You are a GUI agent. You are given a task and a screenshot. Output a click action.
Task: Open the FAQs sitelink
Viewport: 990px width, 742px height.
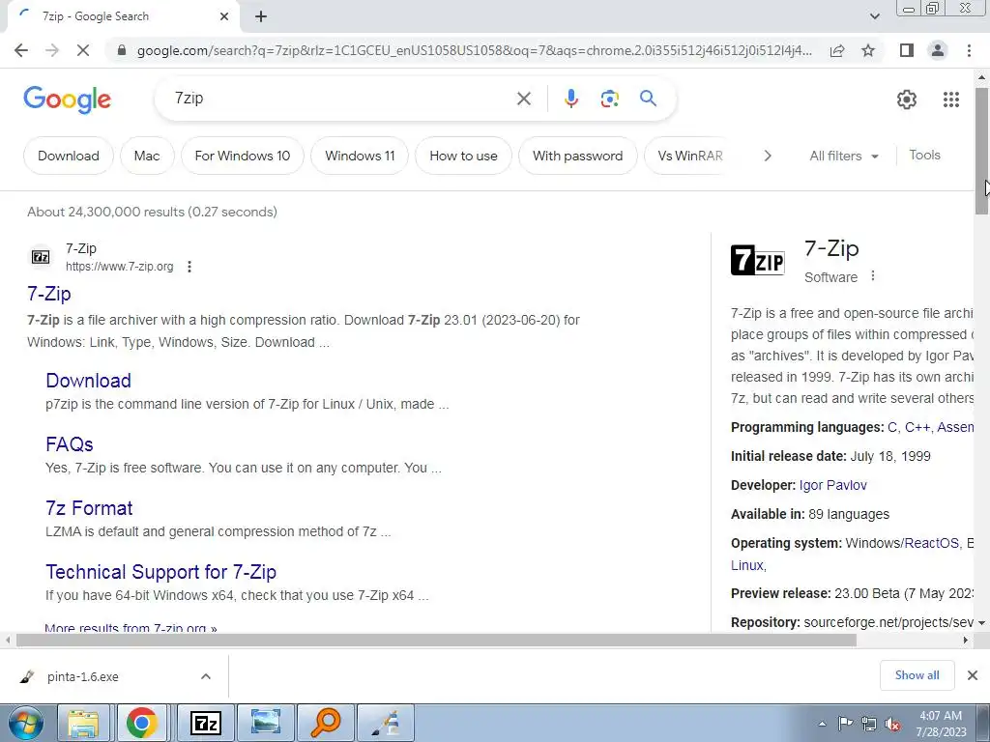[70, 444]
